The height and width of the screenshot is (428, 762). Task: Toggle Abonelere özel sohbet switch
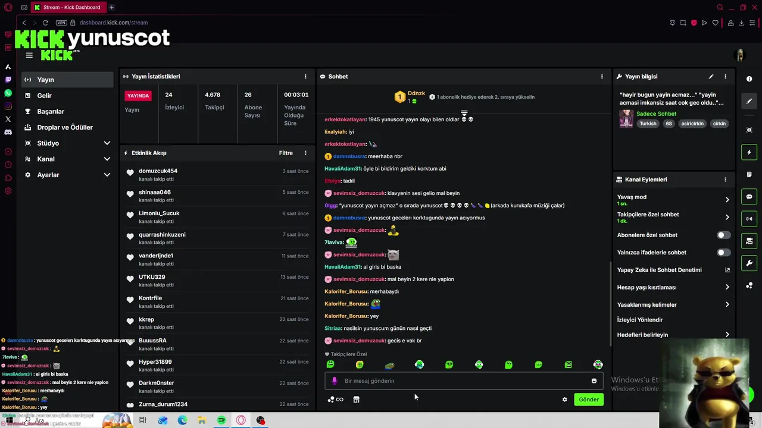(723, 235)
